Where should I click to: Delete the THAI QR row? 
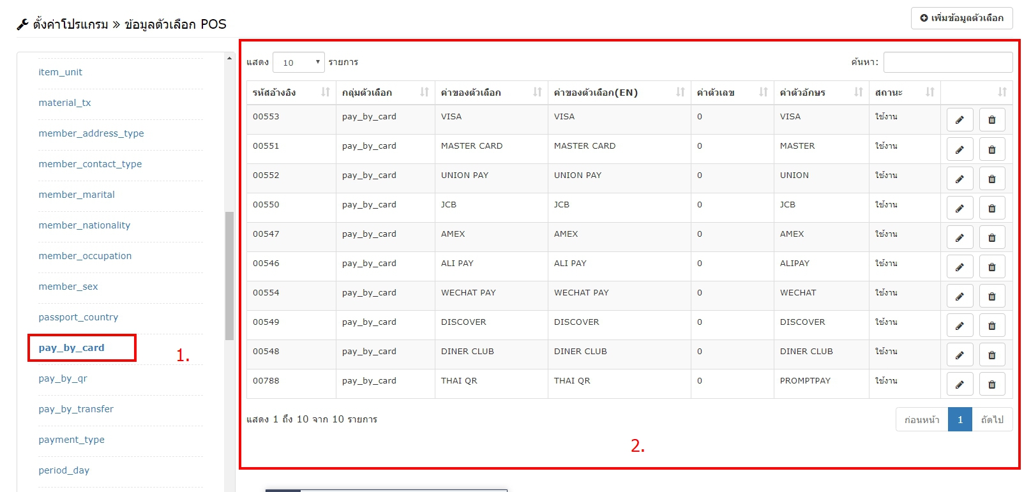point(992,384)
